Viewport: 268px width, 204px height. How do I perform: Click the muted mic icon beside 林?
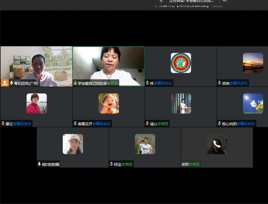[147, 83]
